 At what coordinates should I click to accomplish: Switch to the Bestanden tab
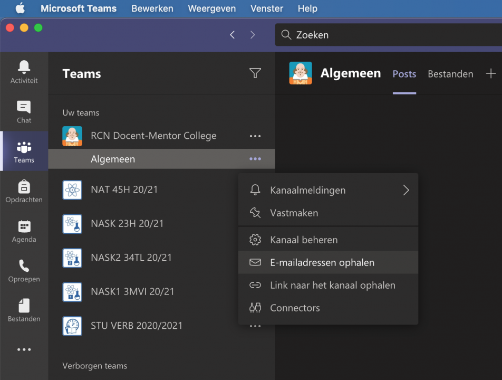tap(450, 74)
